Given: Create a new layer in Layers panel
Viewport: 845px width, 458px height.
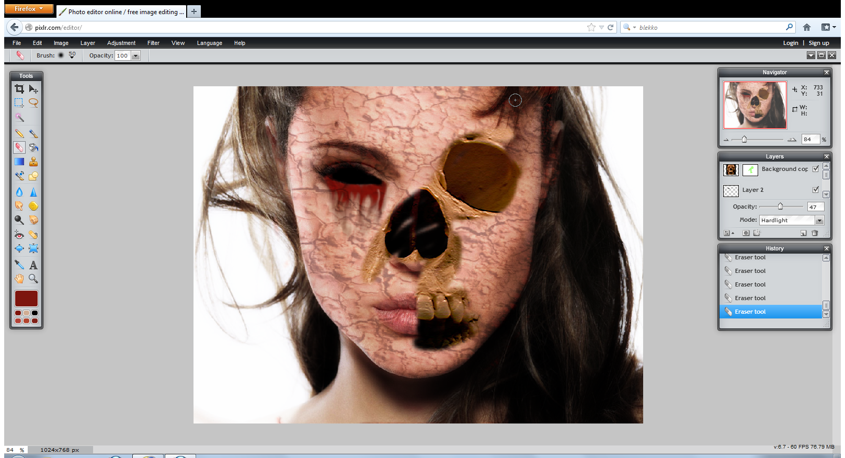Looking at the screenshot, I should pyautogui.click(x=803, y=233).
